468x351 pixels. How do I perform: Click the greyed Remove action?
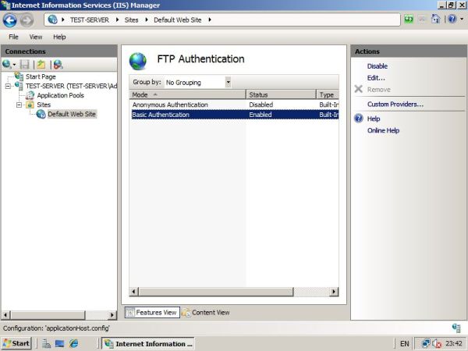tap(379, 90)
